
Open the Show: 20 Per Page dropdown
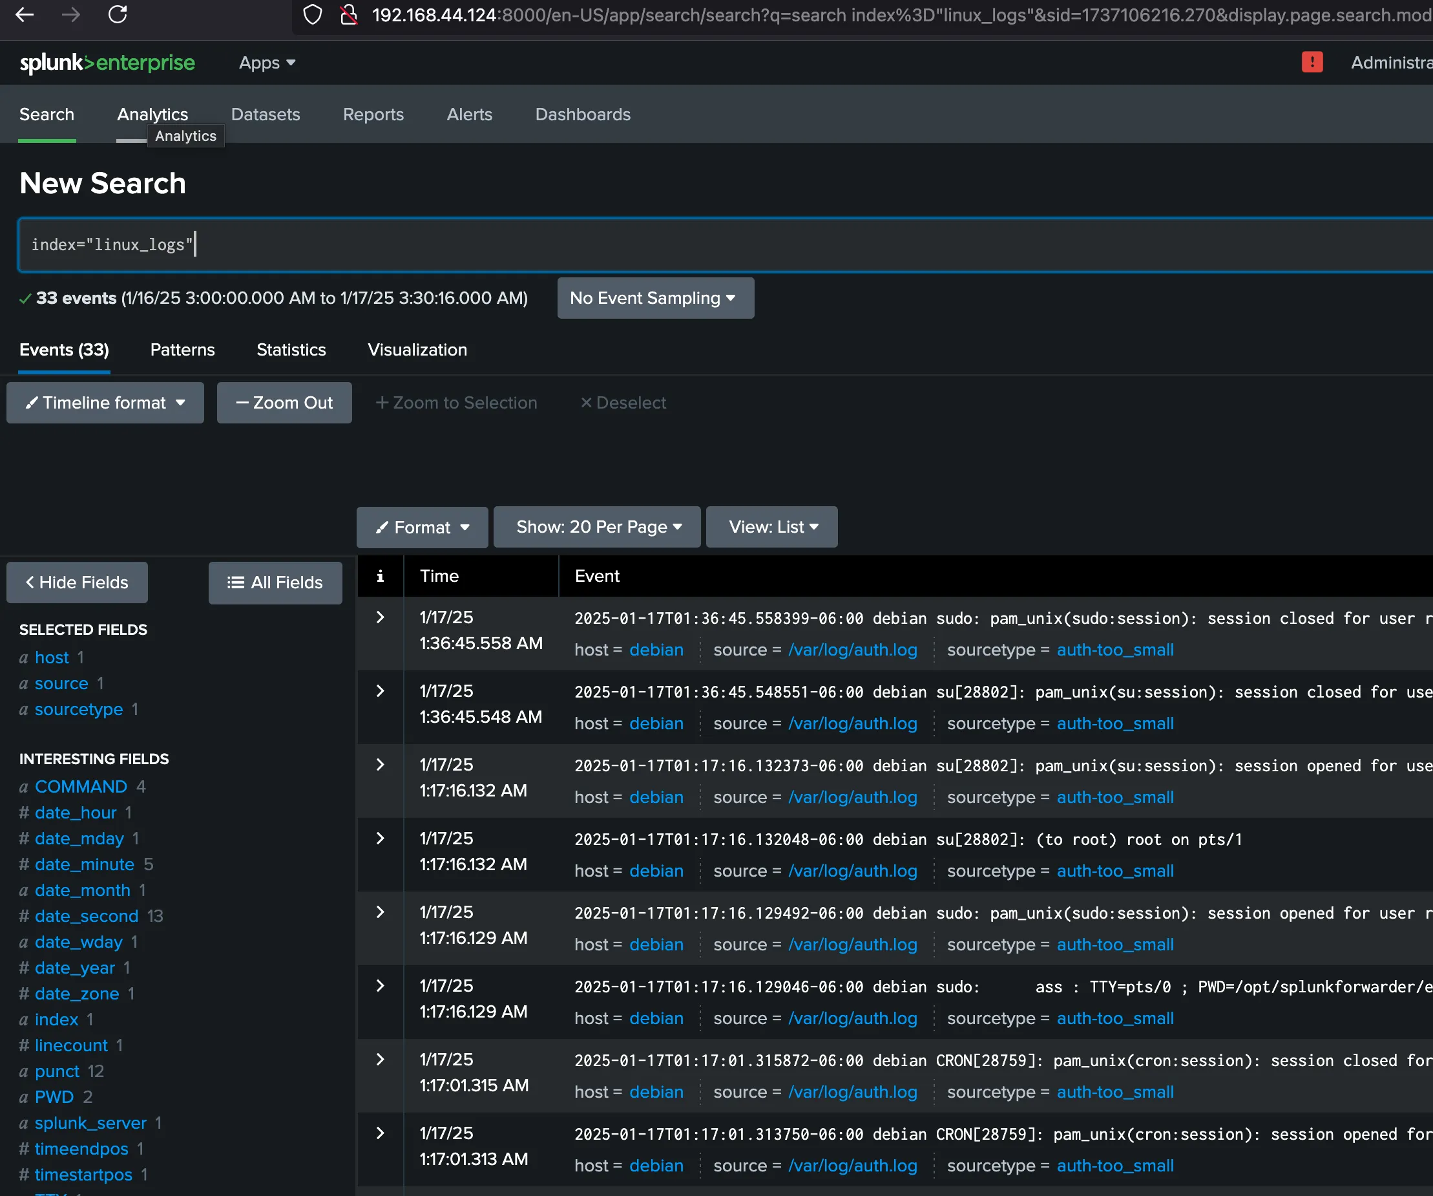pyautogui.click(x=596, y=527)
